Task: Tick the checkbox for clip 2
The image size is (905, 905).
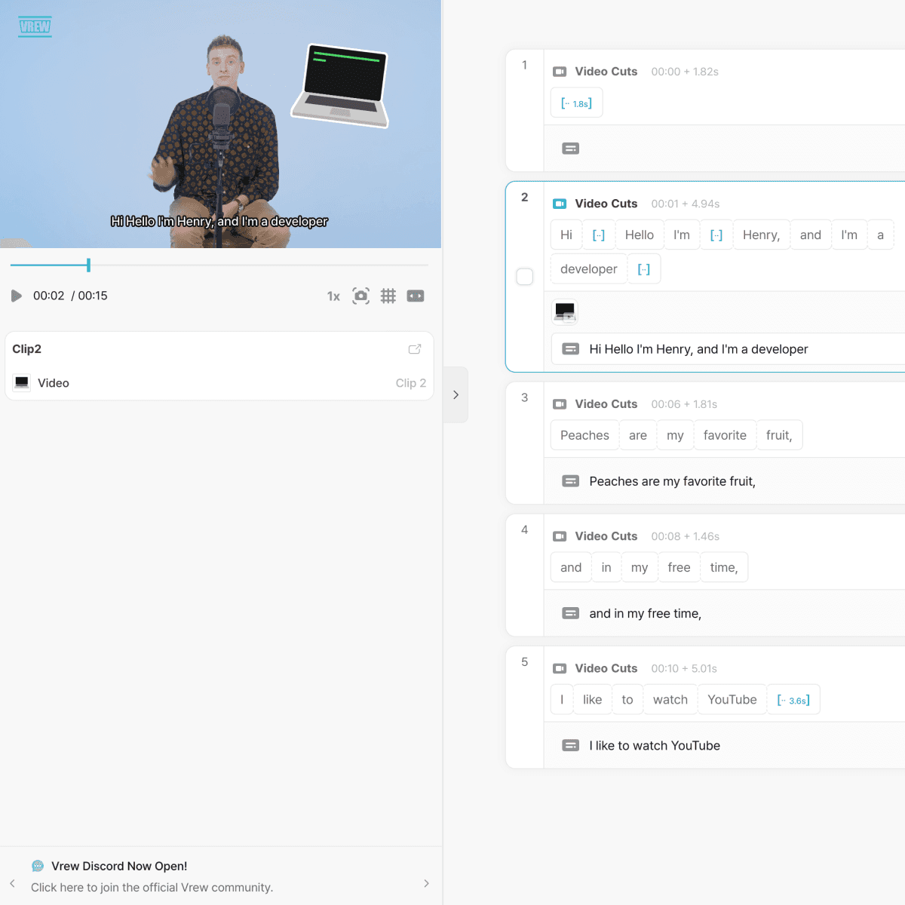Action: [x=525, y=277]
